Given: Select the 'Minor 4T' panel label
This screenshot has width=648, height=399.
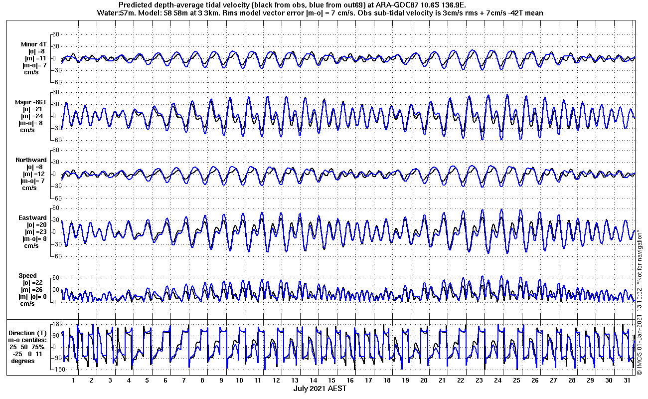Looking at the screenshot, I should 34,44.
